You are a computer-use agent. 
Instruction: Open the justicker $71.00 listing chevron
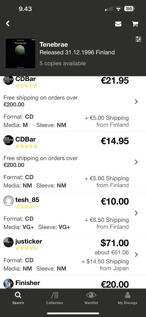[136, 254]
